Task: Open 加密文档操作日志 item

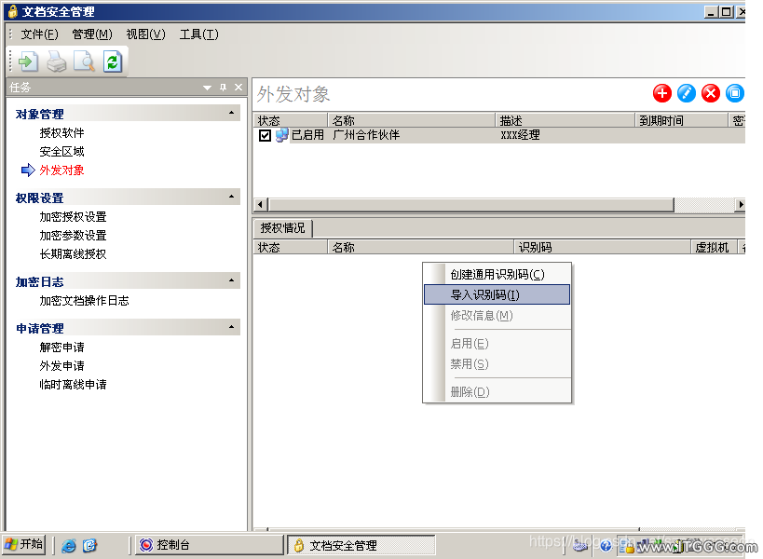Action: click(84, 300)
